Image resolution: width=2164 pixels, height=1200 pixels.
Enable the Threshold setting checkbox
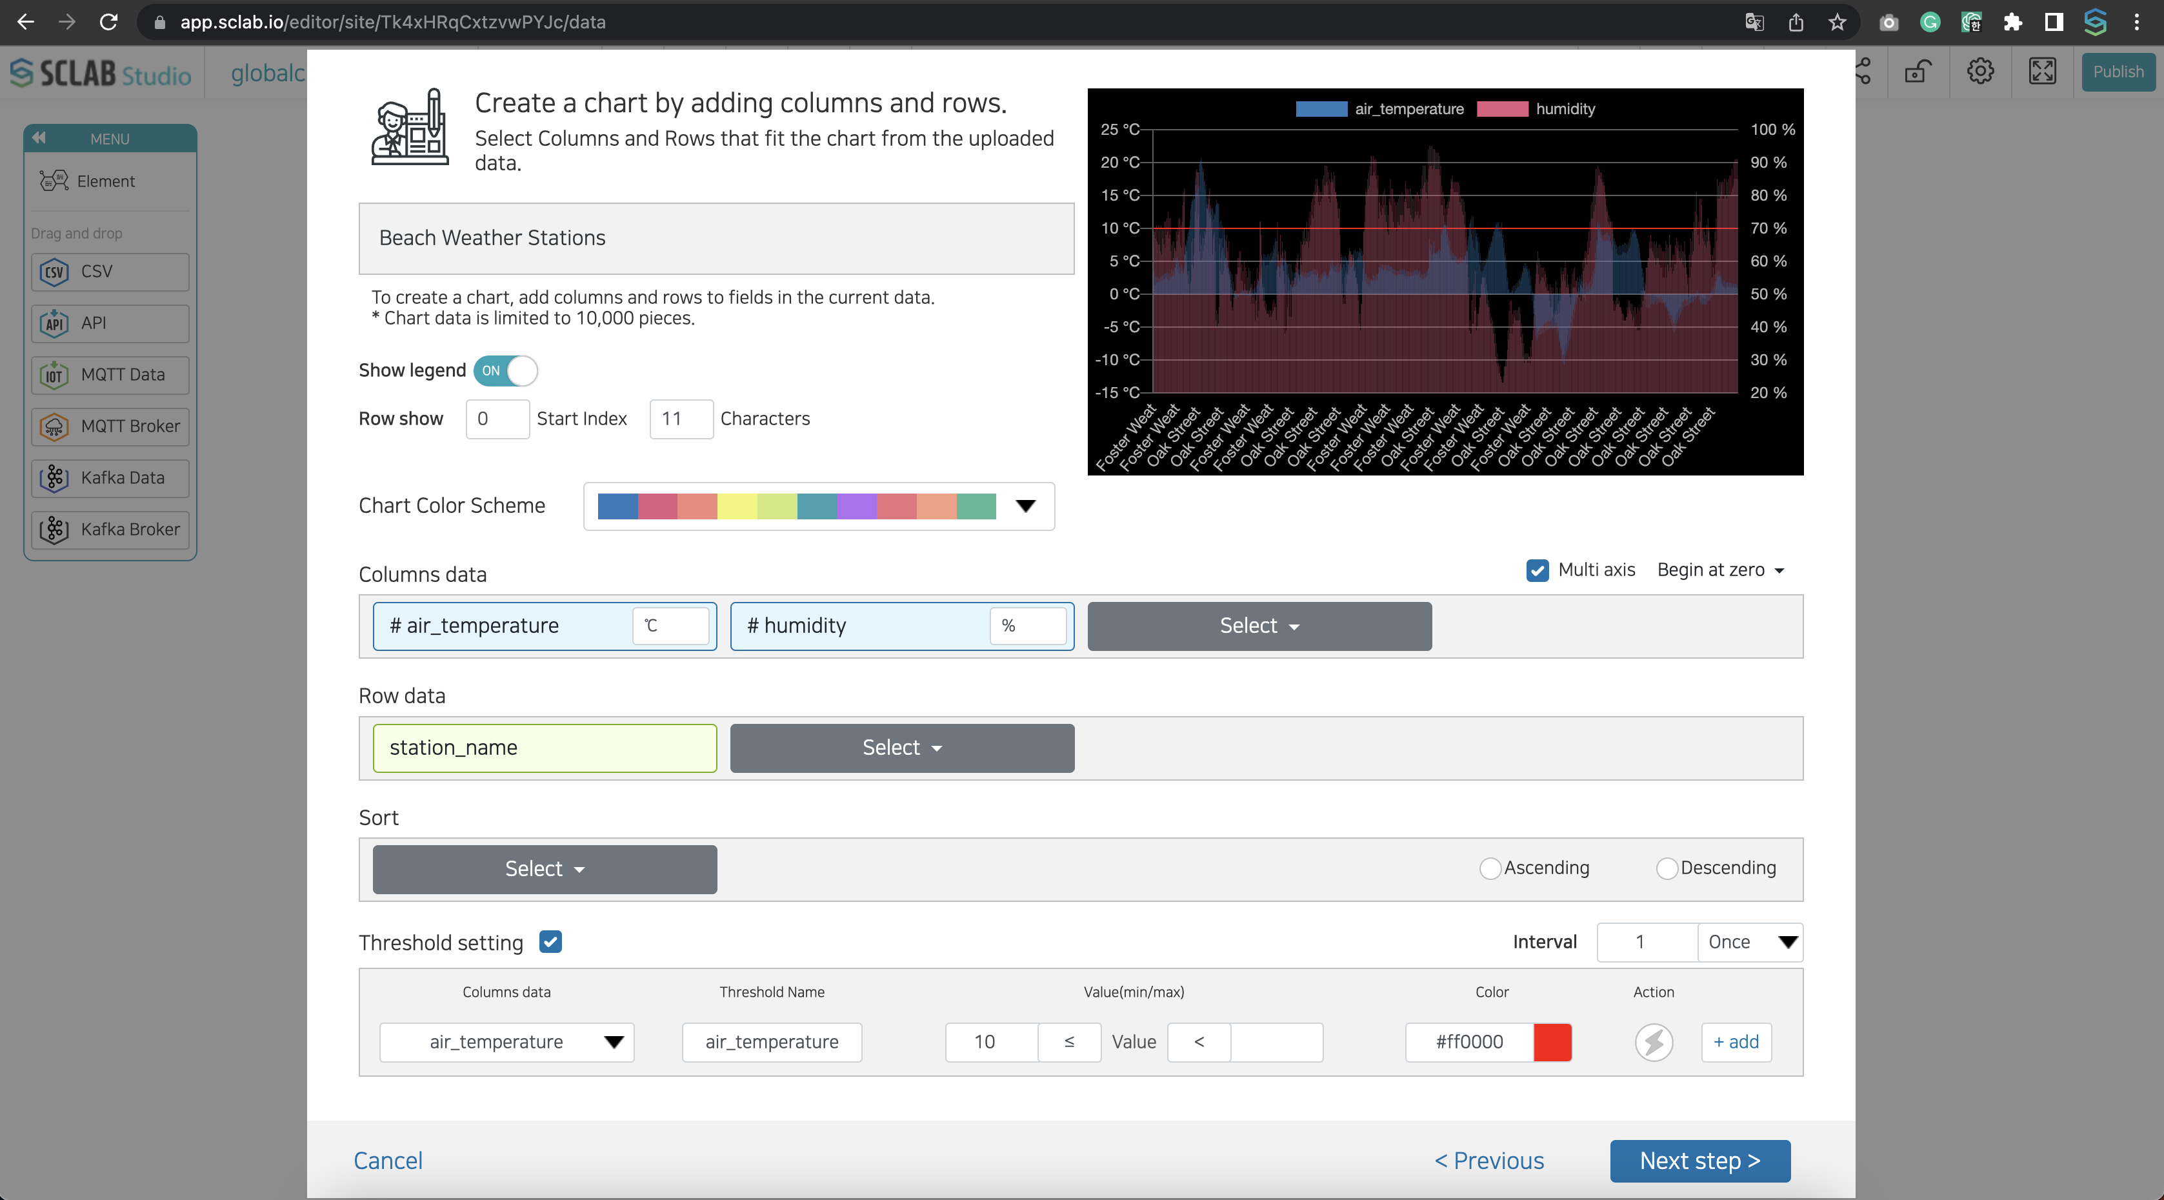552,941
